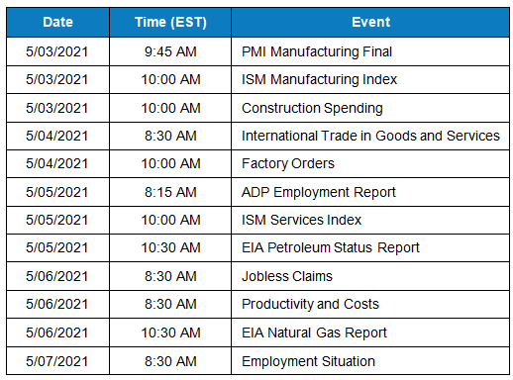Click the Productivity and Costs cell
Screen dimensions: 513x380
[x=370, y=304]
